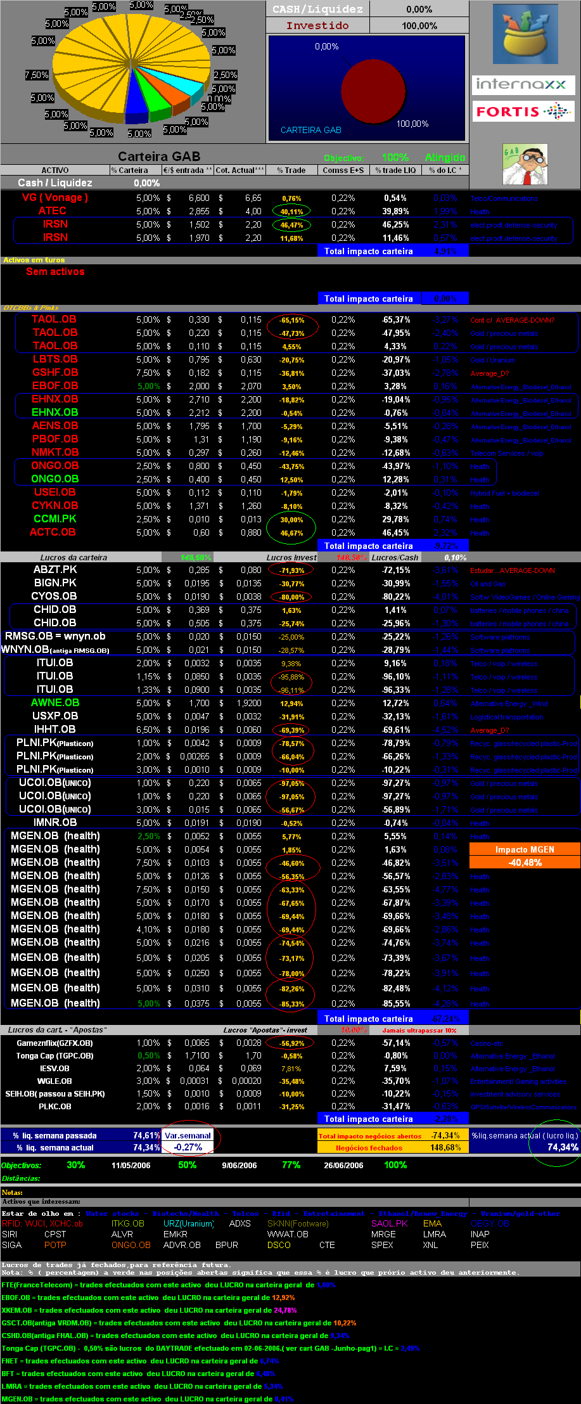
Task: Click the FORTIS logo
Action: tap(523, 112)
